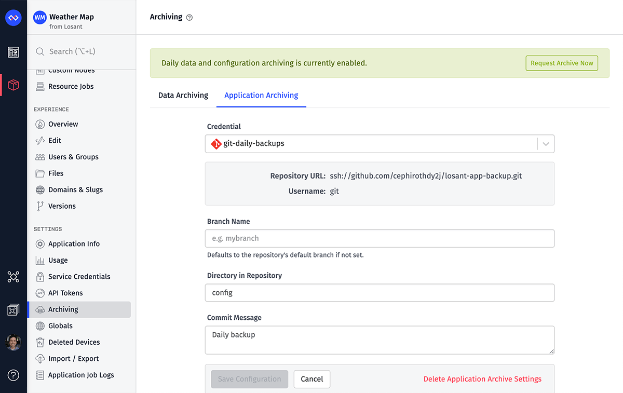Click the Losant logo icon
Image resolution: width=623 pixels, height=393 pixels.
pyautogui.click(x=13, y=18)
